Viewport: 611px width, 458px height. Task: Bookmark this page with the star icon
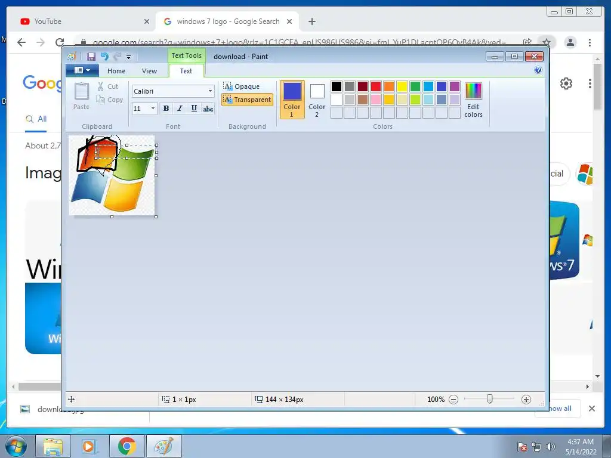coord(547,42)
